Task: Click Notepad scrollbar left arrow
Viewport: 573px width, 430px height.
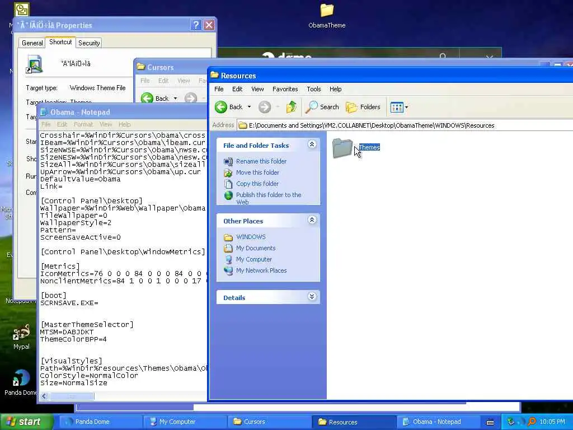Action: pos(44,396)
